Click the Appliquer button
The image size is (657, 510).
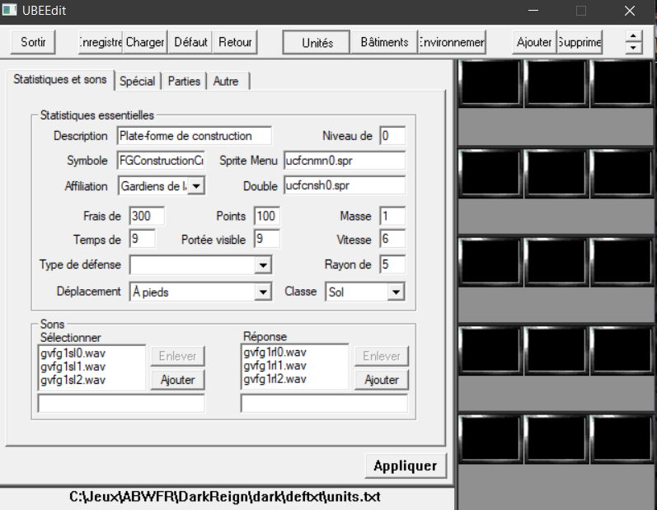[x=406, y=466]
